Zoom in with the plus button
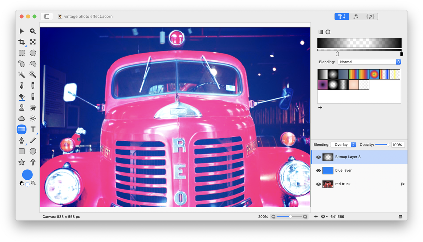 tap(305, 217)
